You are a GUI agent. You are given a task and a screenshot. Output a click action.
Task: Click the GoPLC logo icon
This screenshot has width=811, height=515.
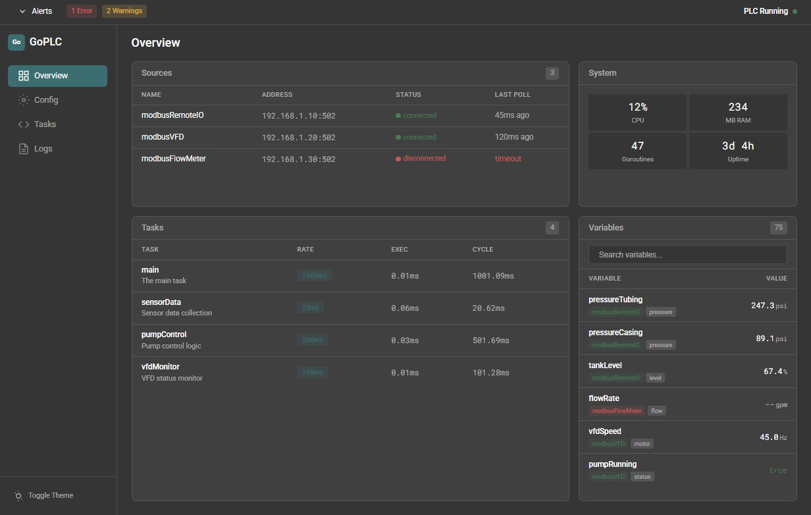click(x=16, y=42)
